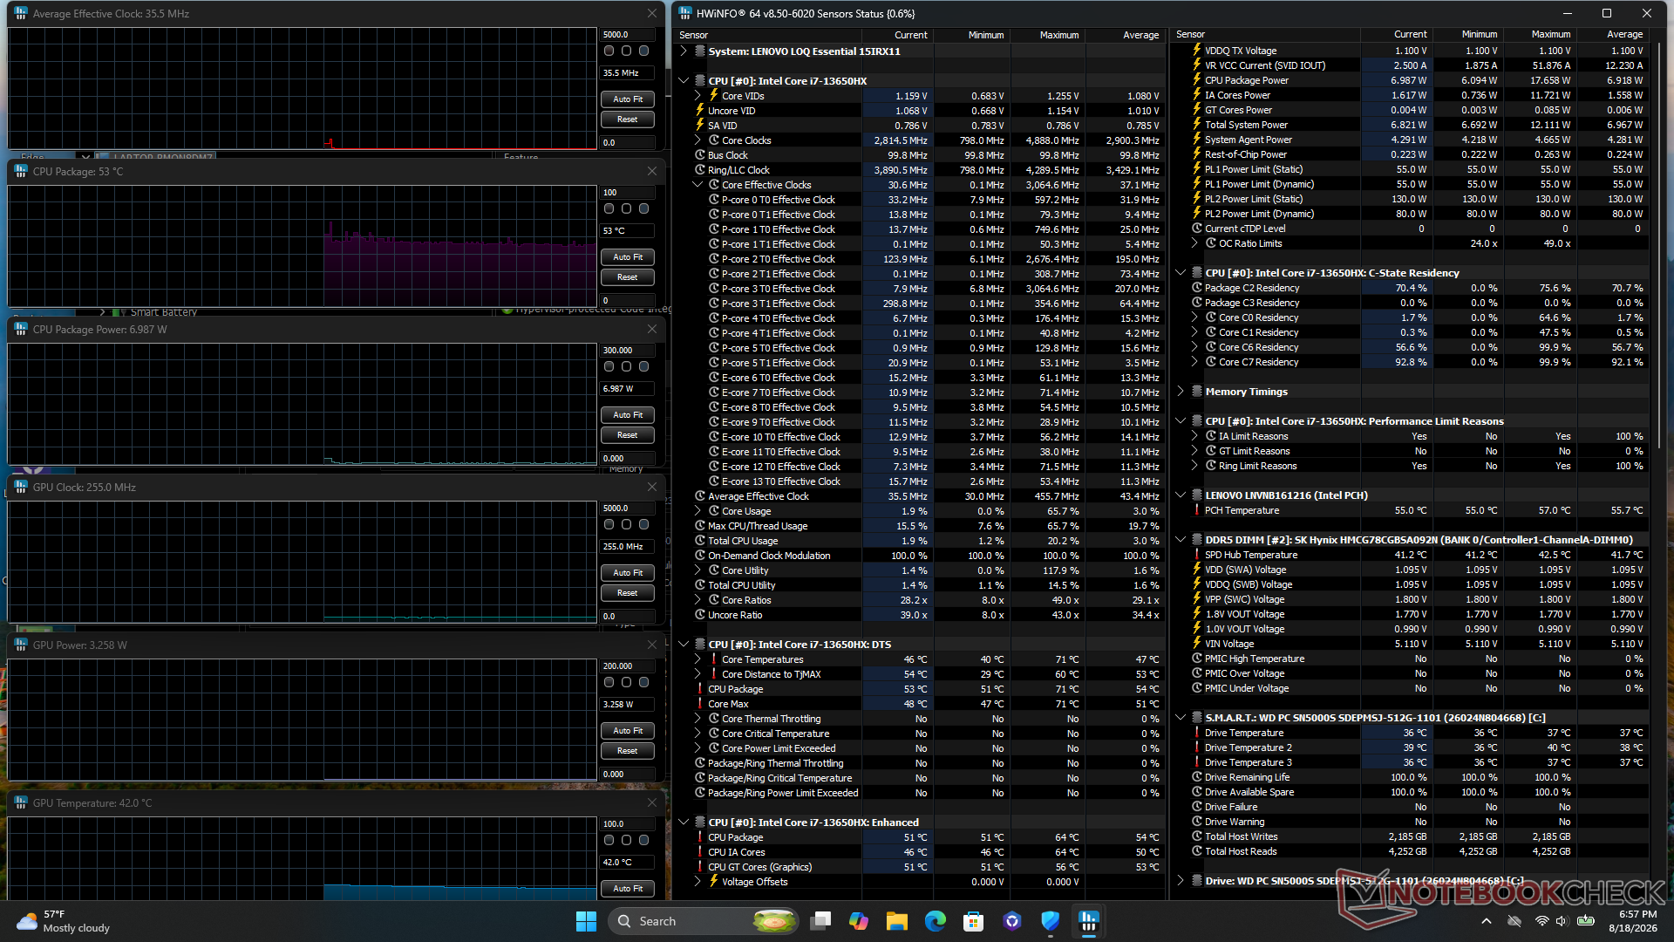Collapse the Core Effective Clocks list
Image resolution: width=1674 pixels, height=942 pixels.
pyautogui.click(x=697, y=185)
